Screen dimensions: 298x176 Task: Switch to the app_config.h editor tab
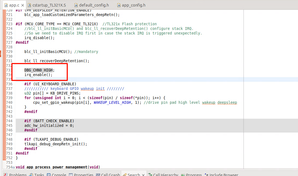point(133,5)
